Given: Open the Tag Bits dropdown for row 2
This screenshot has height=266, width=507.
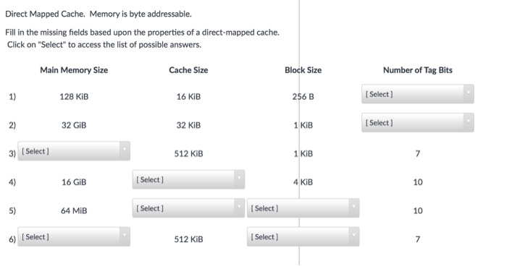Looking at the screenshot, I should [x=417, y=122].
